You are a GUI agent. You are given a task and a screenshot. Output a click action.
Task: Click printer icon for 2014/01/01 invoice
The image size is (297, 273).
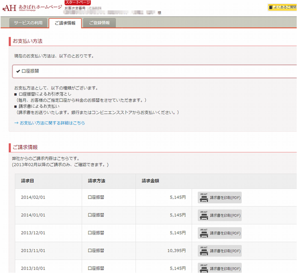click(203, 215)
